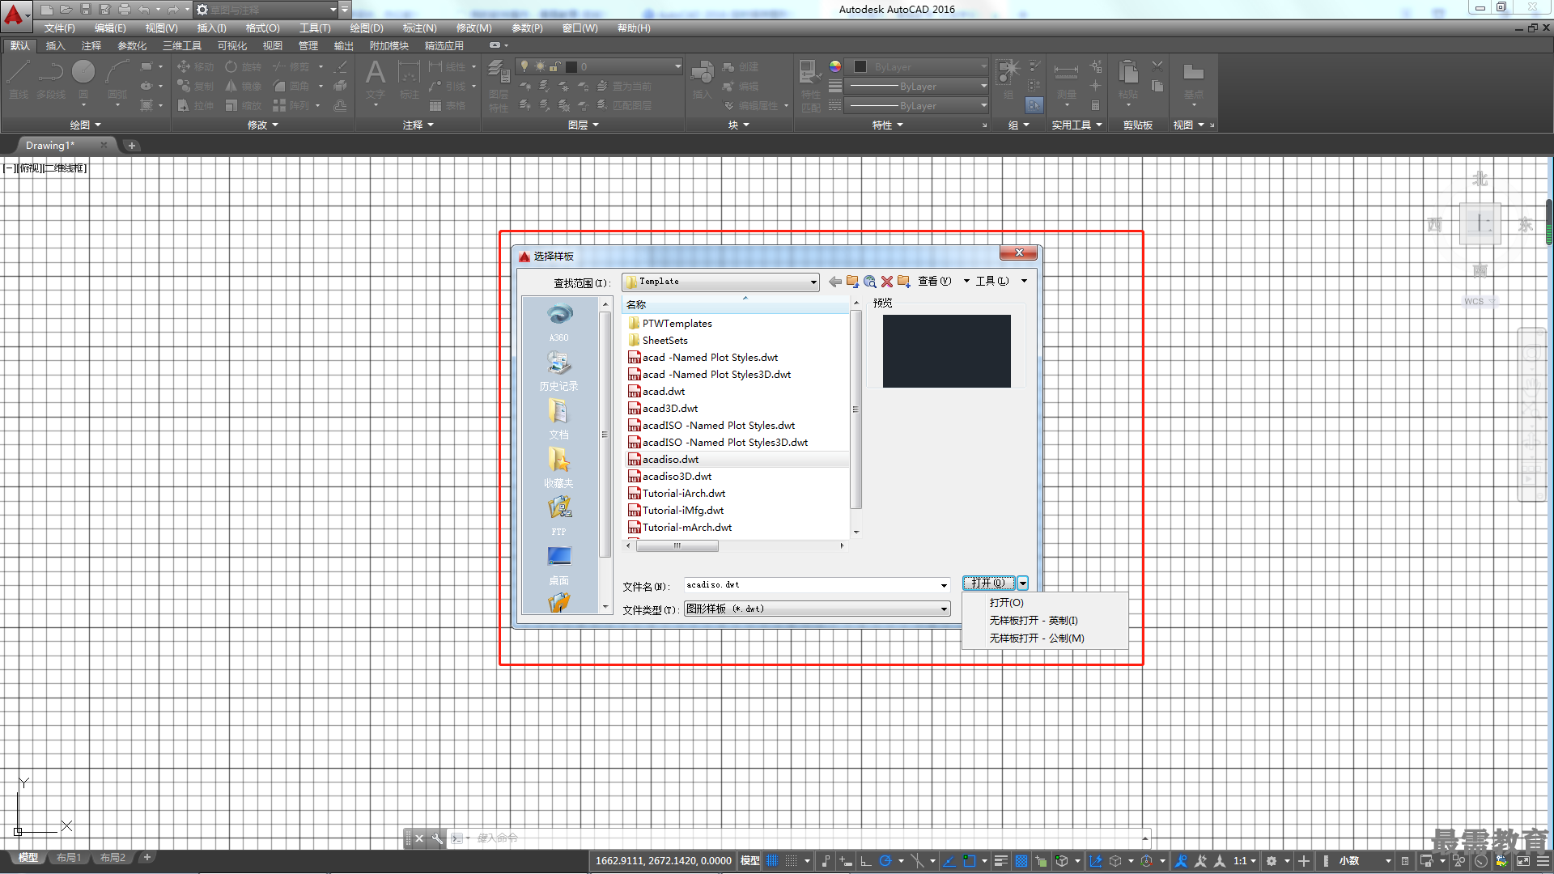Open 文档 (Documents) in the places list
1554x874 pixels.
pyautogui.click(x=558, y=419)
